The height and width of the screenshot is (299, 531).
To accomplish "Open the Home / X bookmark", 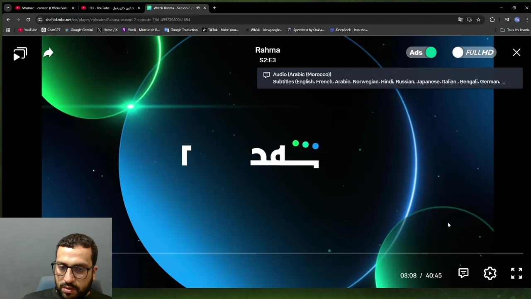I will pos(107,30).
